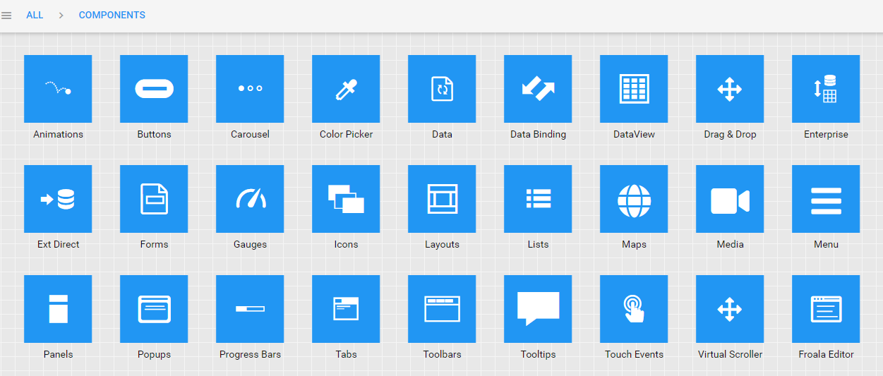The height and width of the screenshot is (376, 883).
Task: Open the Maps globe tile
Action: [x=634, y=199]
